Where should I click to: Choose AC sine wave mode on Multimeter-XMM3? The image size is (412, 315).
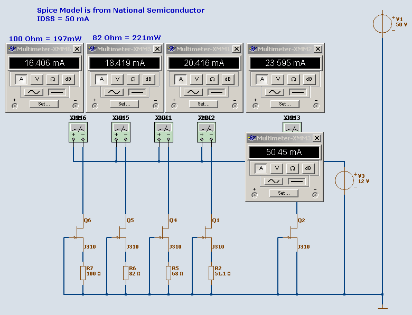(x=274, y=182)
